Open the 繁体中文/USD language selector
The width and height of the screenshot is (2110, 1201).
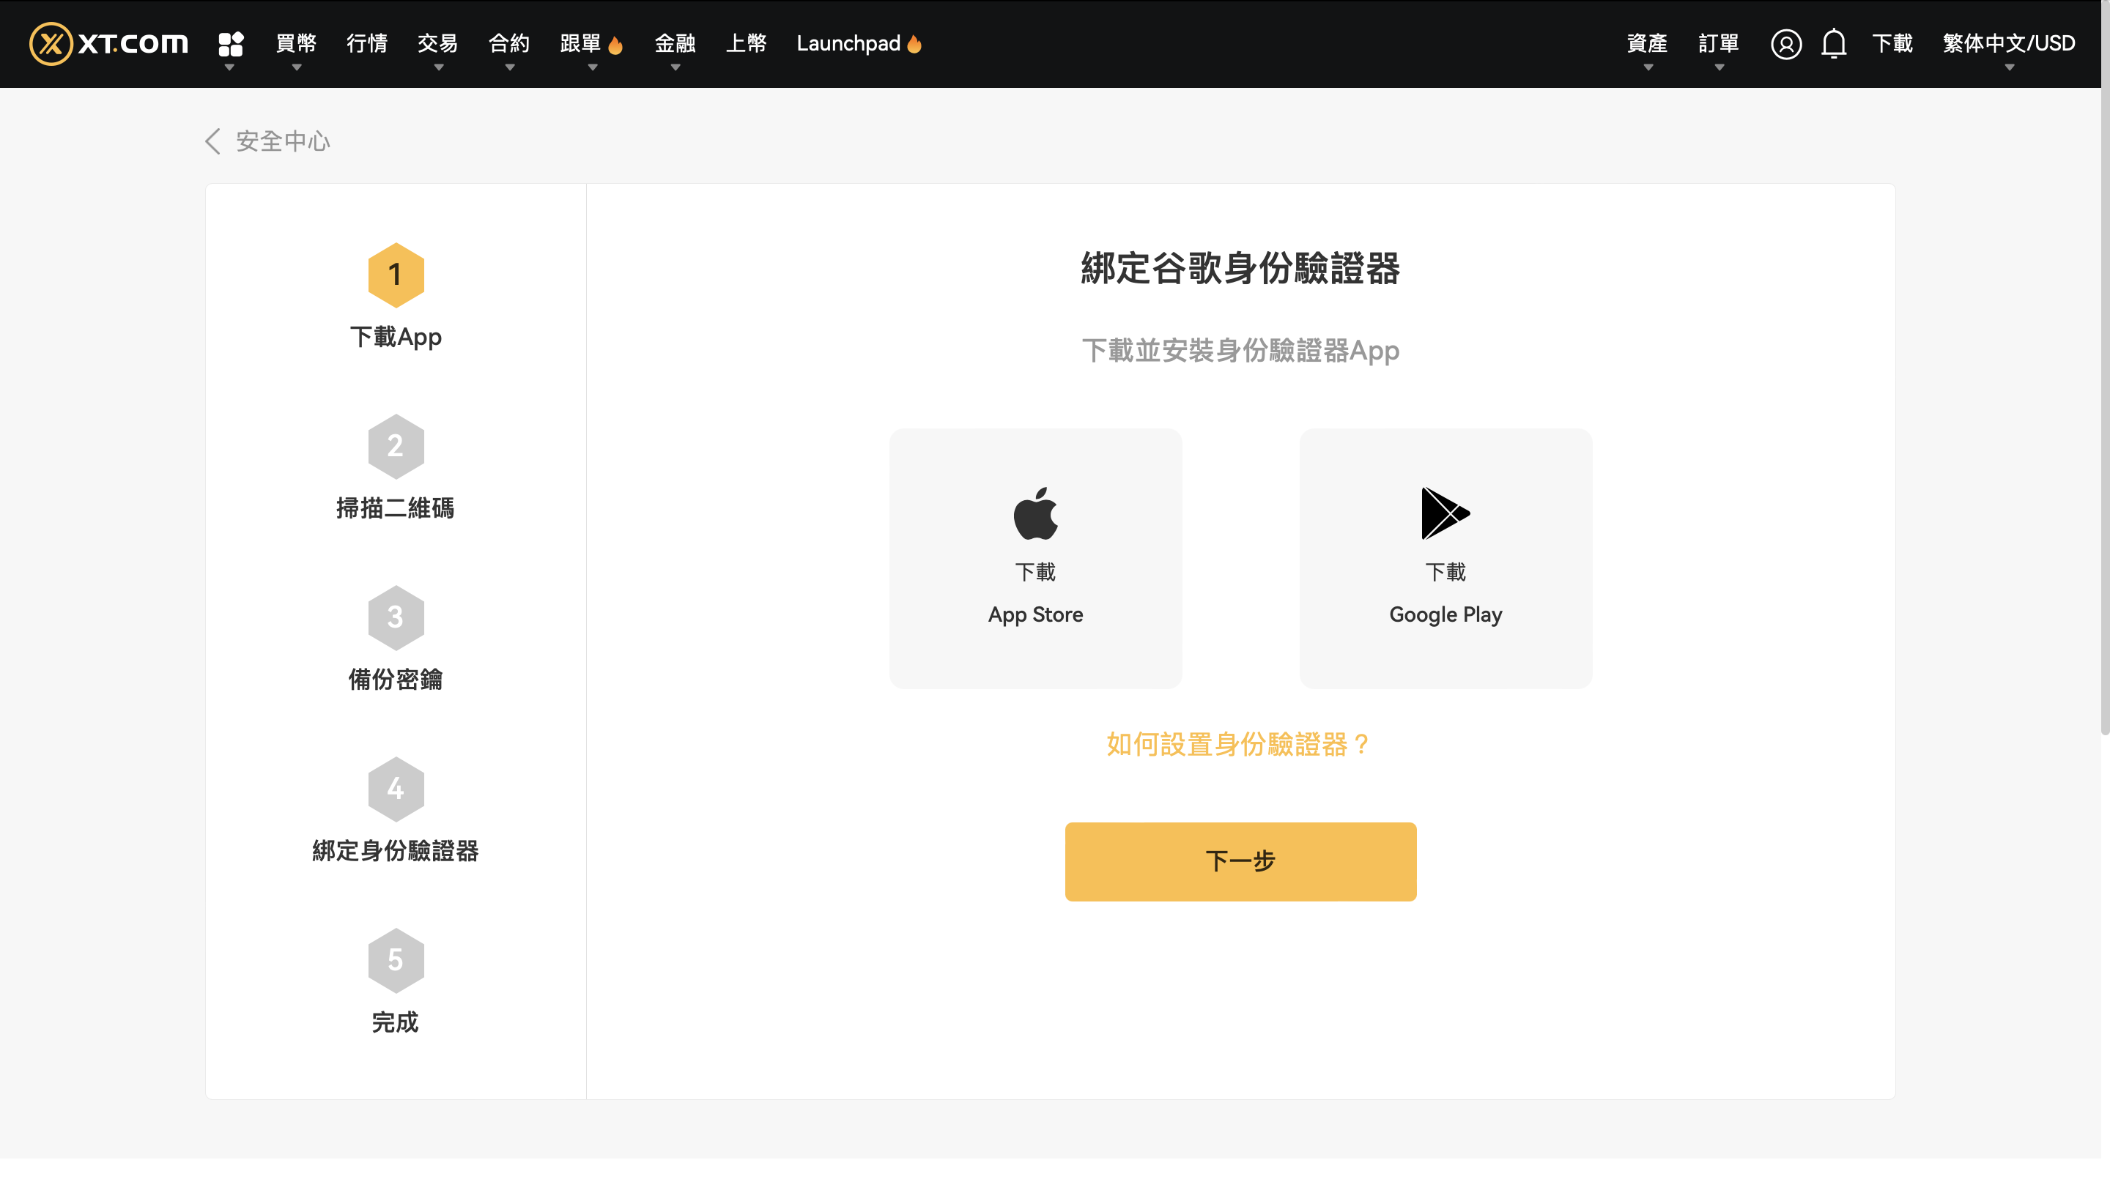pos(2008,44)
